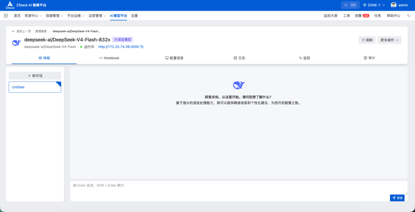Select the Untitled conversation

tap(35, 87)
